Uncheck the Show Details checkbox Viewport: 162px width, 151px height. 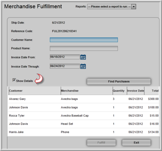point(14,80)
